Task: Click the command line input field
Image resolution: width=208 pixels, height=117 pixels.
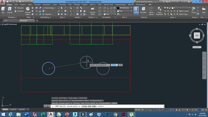Action: coord(107,106)
